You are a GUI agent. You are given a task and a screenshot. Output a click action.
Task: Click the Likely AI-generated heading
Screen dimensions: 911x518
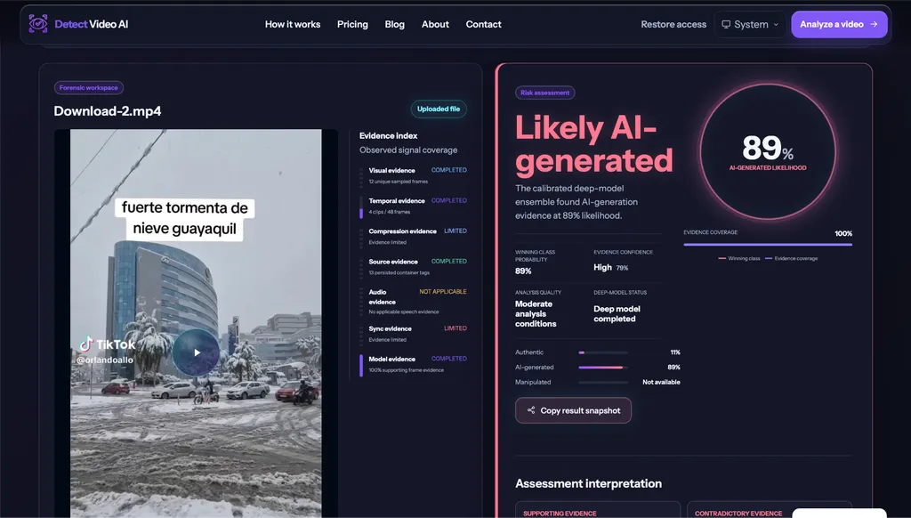point(593,144)
